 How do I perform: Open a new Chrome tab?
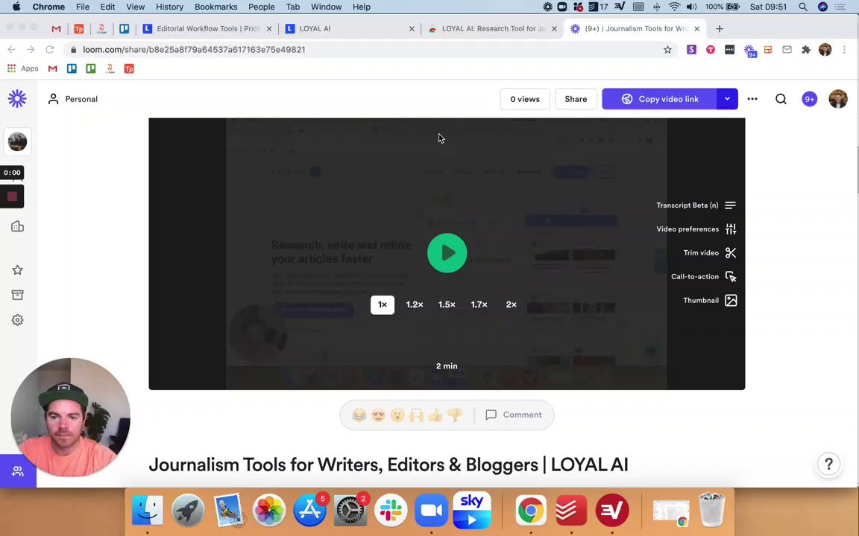720,28
